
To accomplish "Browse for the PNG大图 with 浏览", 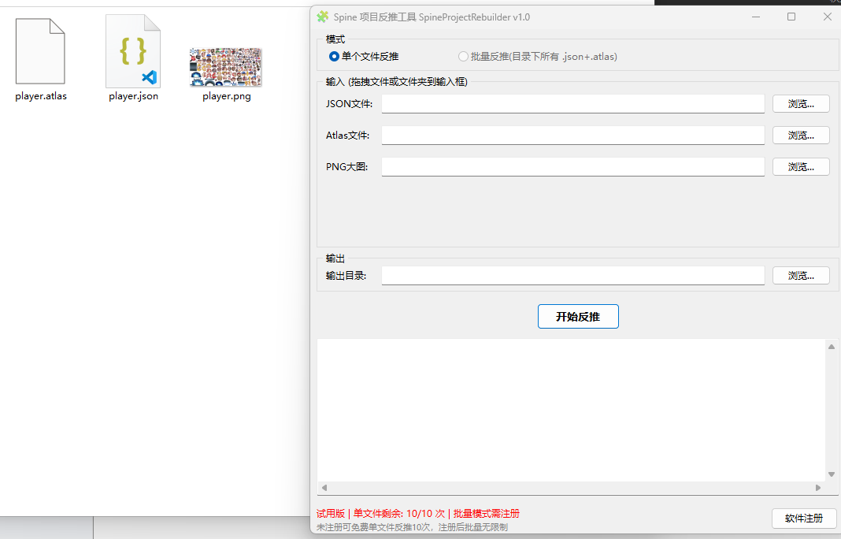I will click(801, 167).
